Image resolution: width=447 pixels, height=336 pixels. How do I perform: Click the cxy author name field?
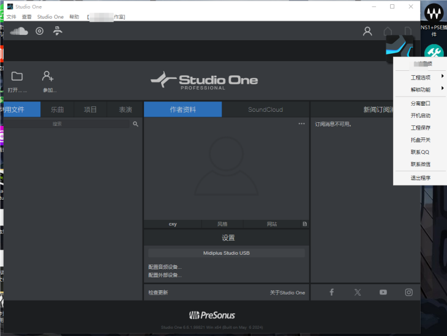click(x=173, y=224)
